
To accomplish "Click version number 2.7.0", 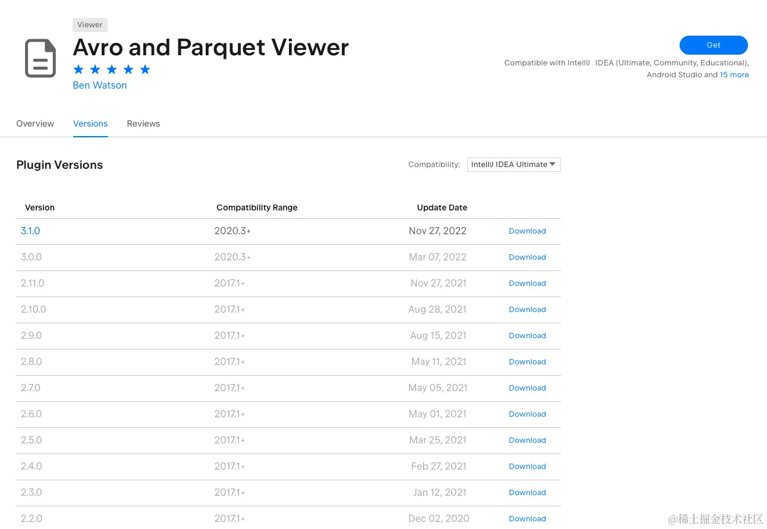I will click(x=31, y=388).
